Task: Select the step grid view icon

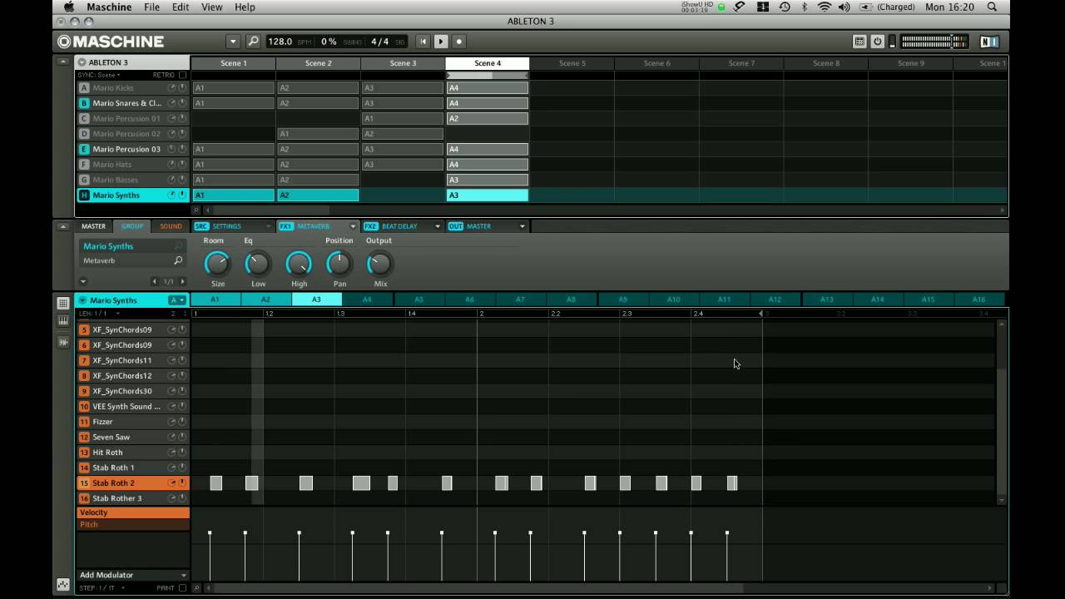Action: pos(63,304)
